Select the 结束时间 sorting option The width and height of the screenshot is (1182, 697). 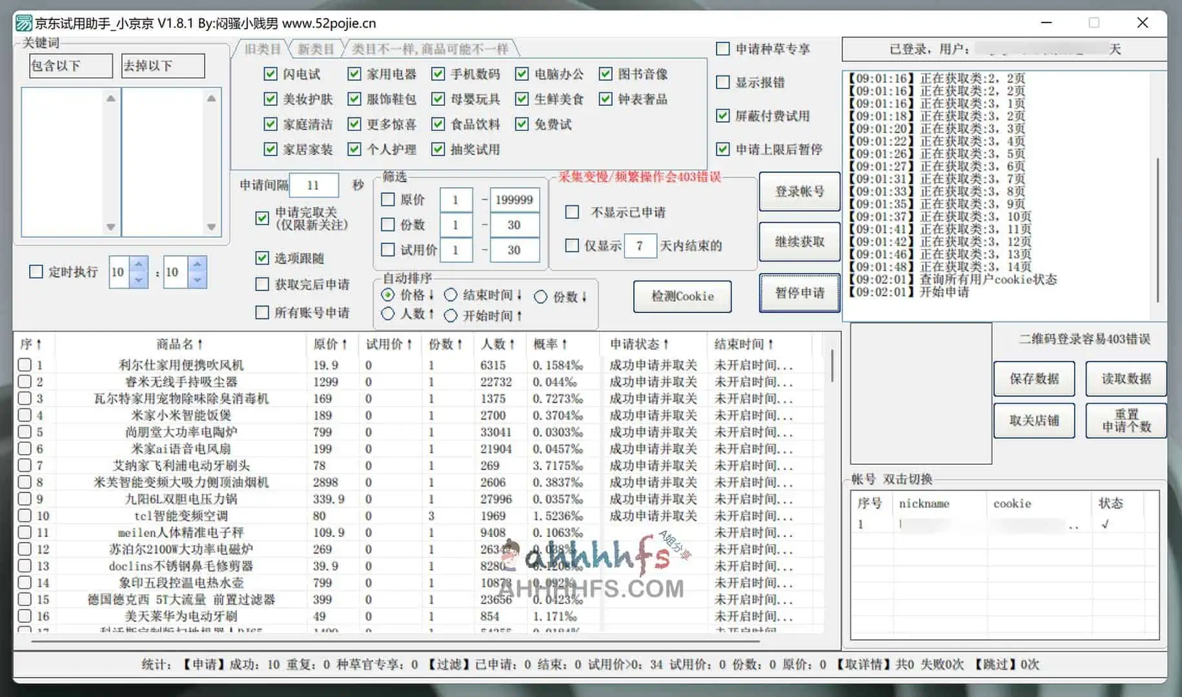[450, 294]
